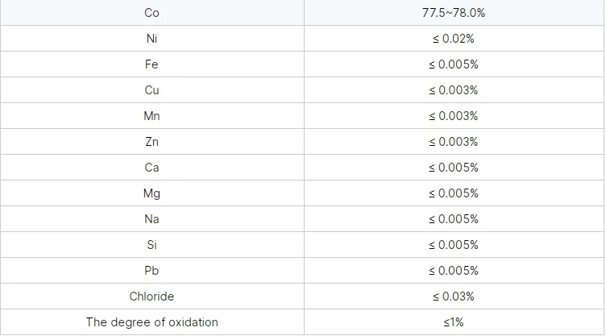Select the Mg row's ≤ 0.005% value
Screen dimensions: 606x336
pyautogui.click(x=454, y=193)
